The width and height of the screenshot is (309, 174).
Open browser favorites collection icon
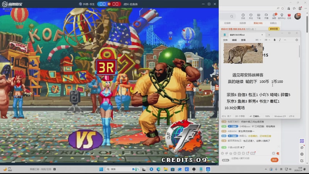tap(294, 8)
